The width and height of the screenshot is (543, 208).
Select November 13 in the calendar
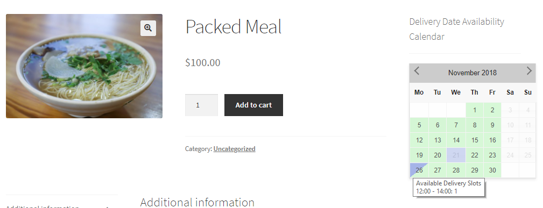pyautogui.click(x=438, y=140)
